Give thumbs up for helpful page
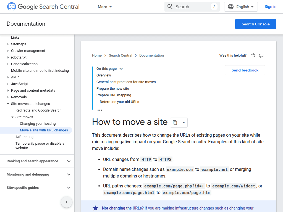 point(253,55)
